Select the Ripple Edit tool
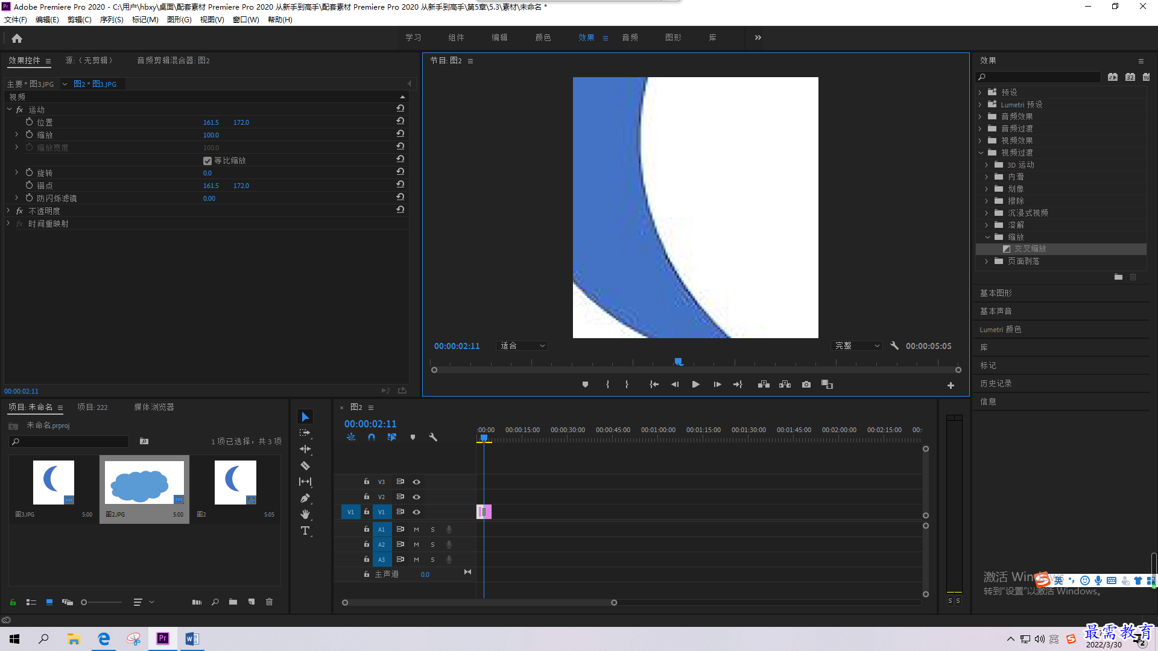The width and height of the screenshot is (1158, 651). [x=305, y=449]
